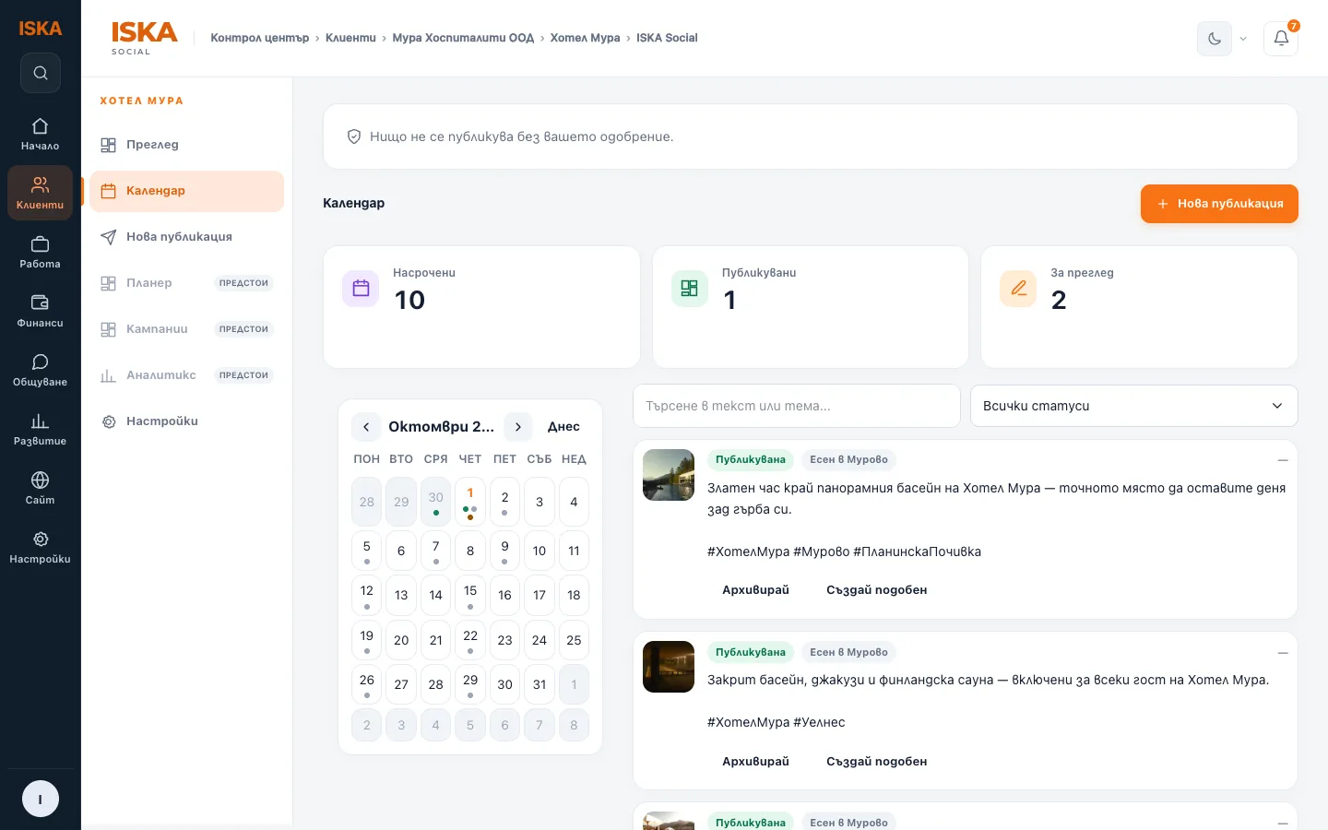The width and height of the screenshot is (1328, 830).
Task: Go to previous month arrow
Action: coord(366,427)
